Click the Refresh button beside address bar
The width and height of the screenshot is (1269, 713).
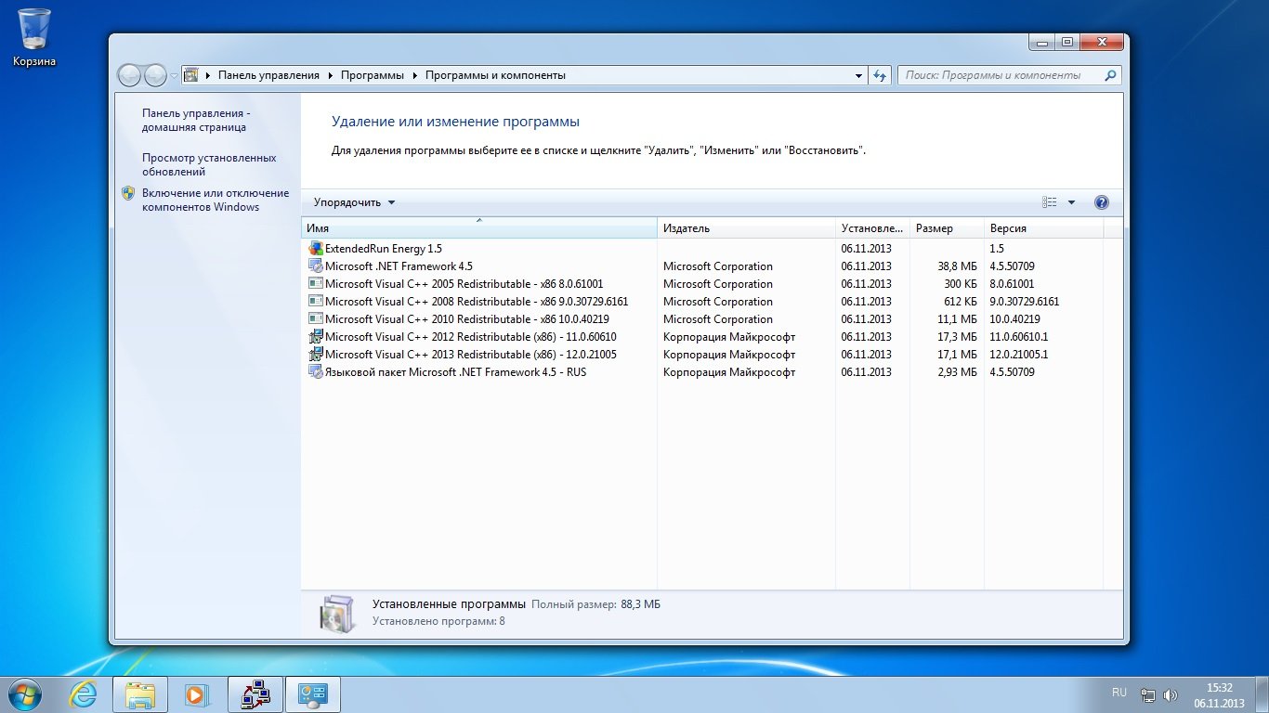coord(881,75)
